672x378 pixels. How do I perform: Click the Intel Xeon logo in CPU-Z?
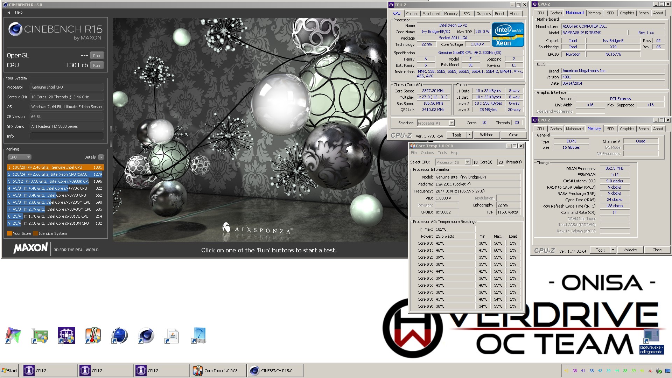click(x=507, y=34)
